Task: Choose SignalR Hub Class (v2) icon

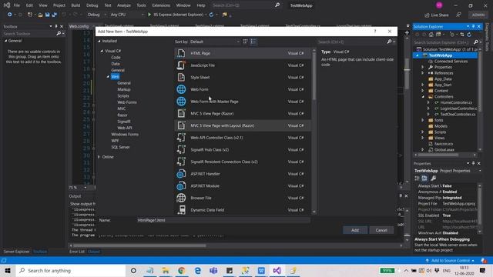Action: click(x=181, y=149)
